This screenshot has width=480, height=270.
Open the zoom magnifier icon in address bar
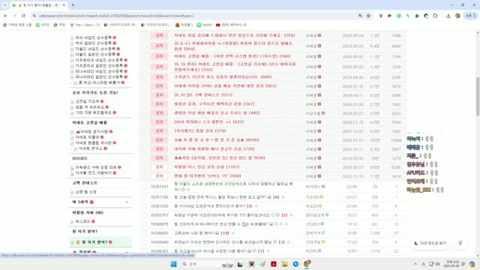(360, 16)
